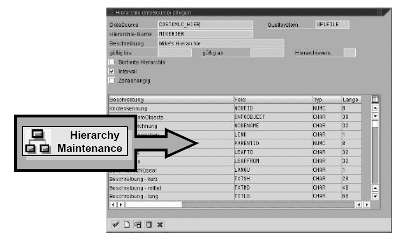Click the gültig ab date field
This screenshot has width=405, height=238.
tap(267, 53)
